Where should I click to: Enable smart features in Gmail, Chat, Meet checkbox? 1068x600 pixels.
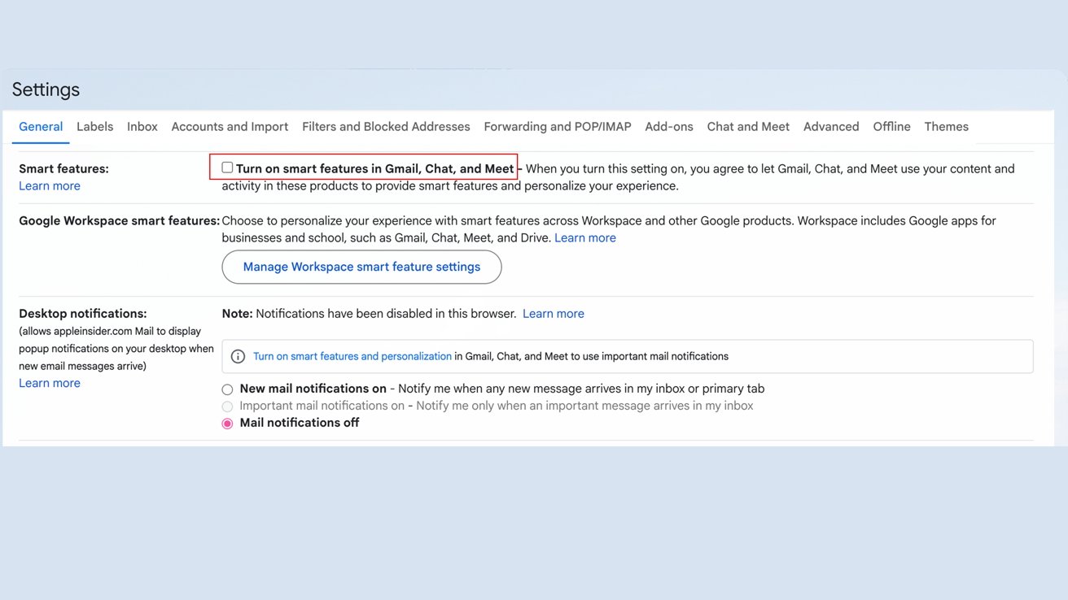tap(227, 168)
